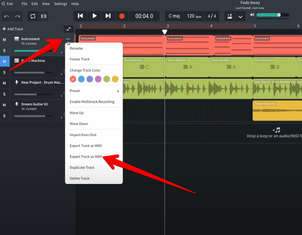Click the 00:04.0 time display
This screenshot has width=302, height=235.
point(144,16)
